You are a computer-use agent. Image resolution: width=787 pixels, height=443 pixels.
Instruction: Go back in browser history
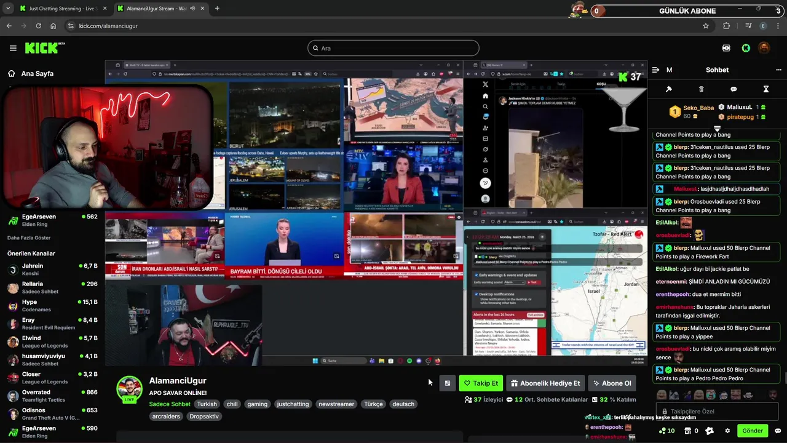coord(9,26)
